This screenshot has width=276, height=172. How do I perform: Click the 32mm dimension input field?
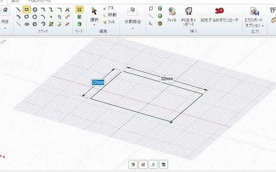click(x=167, y=79)
